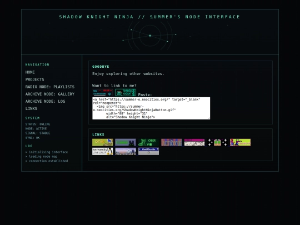The image size is (300, 225).
Task: Click the SYSTEM sidebar heading
Action: click(x=33, y=118)
